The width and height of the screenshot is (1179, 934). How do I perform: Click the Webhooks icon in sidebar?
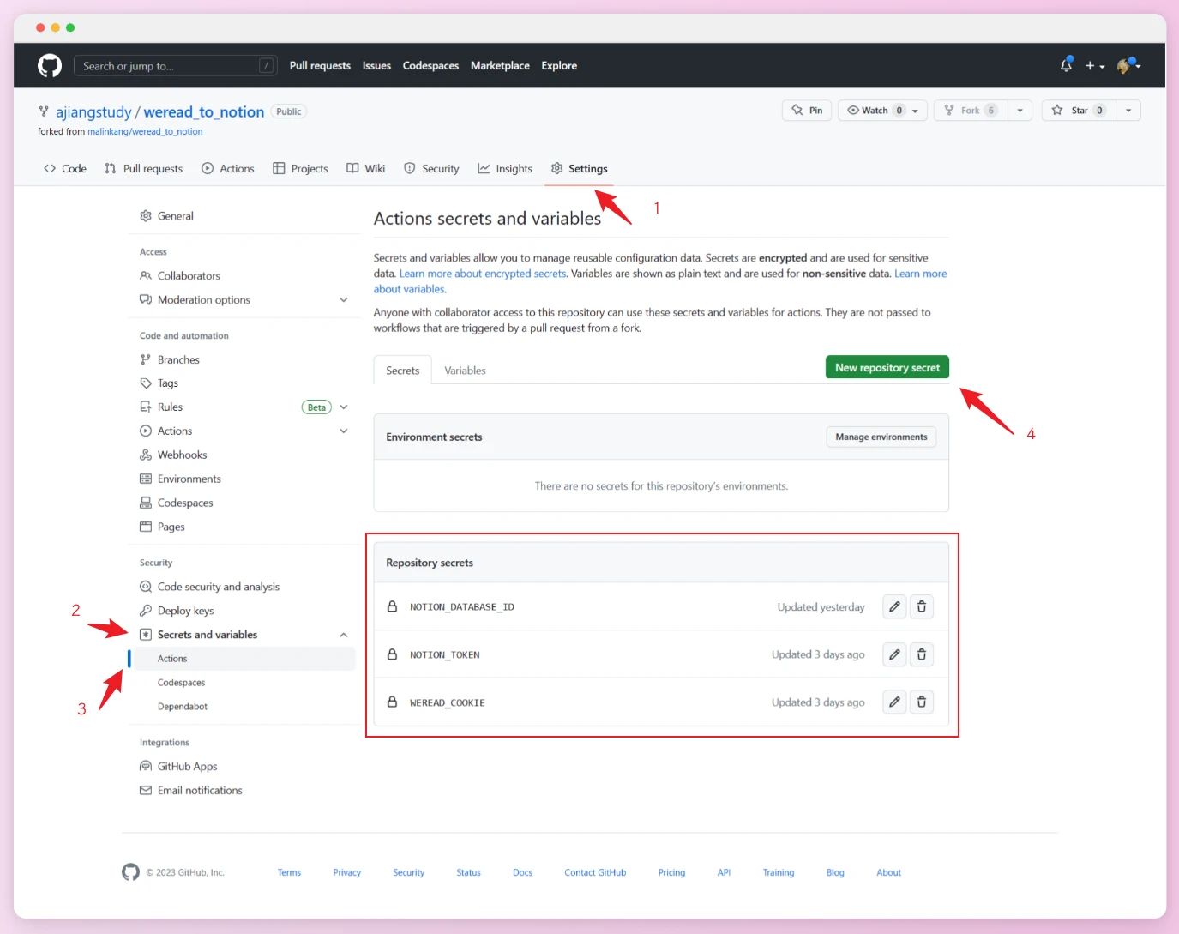(146, 455)
